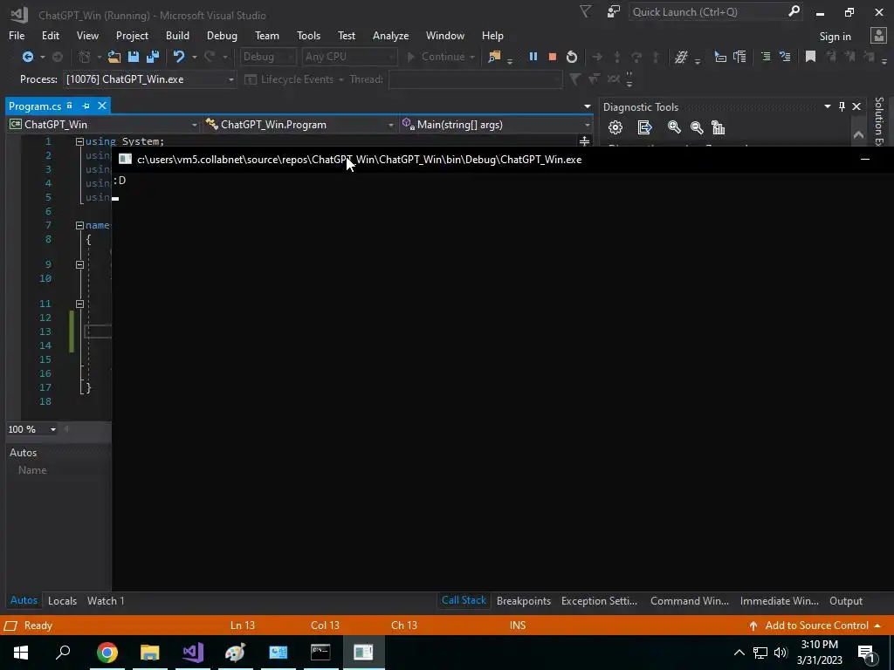Screen dimensions: 894x670
Task: Click the Save All toolbar icon
Action: point(153,57)
